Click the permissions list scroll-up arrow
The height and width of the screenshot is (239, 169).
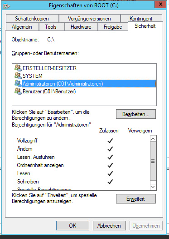(x=153, y=139)
